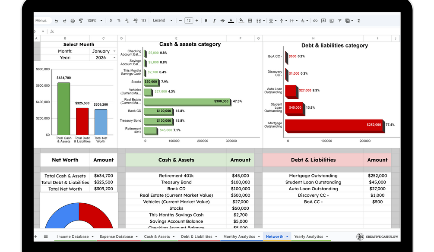The height and width of the screenshot is (252, 434).
Task: Undo the last action
Action: pos(57,21)
